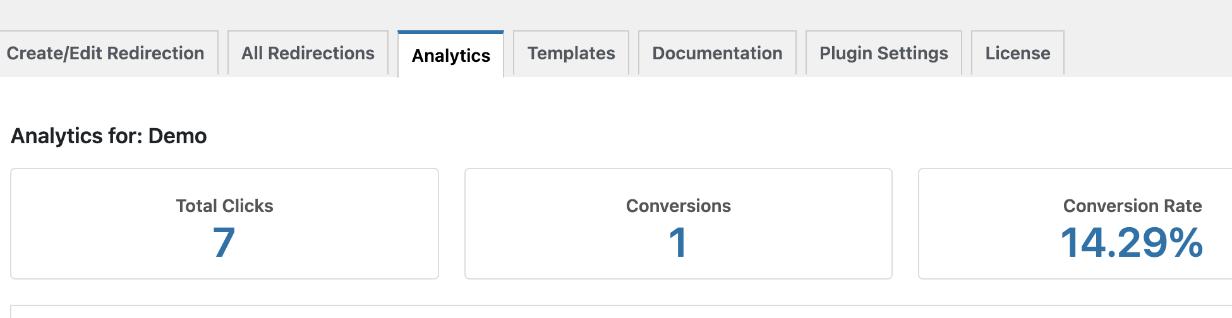
Task: Select the Analytics tab
Action: click(x=450, y=56)
